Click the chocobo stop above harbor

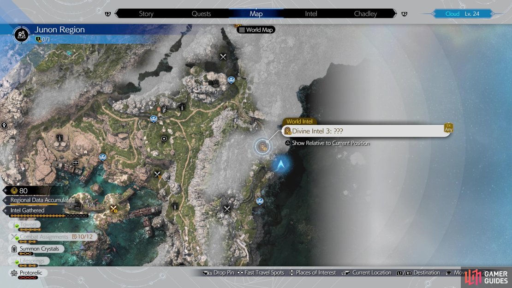(102, 157)
